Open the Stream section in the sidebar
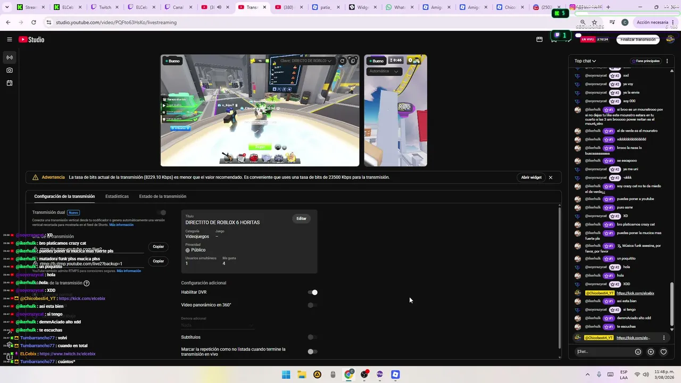Image resolution: width=681 pixels, height=383 pixels. [10, 57]
